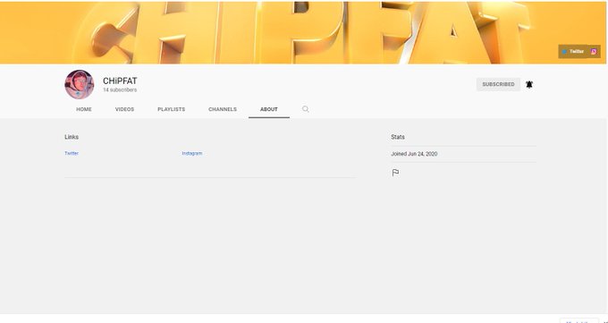Screen dimensions: 608x323
Task: Click the Twitter link on banner
Action: (x=573, y=52)
